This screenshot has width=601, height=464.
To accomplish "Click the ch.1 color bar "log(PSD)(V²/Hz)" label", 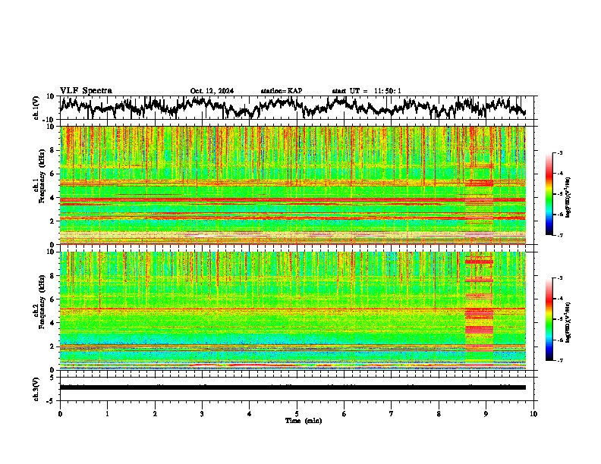I will pos(568,198).
